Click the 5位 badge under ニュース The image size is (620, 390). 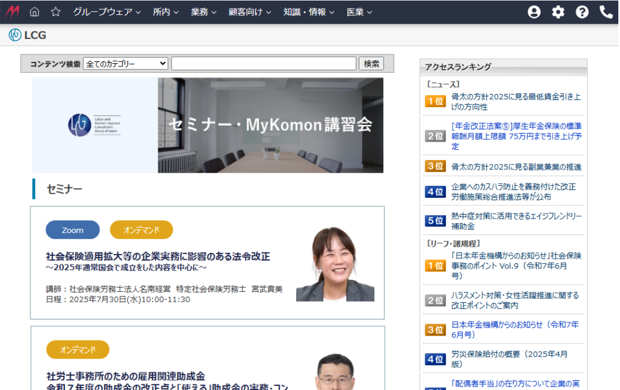click(435, 220)
